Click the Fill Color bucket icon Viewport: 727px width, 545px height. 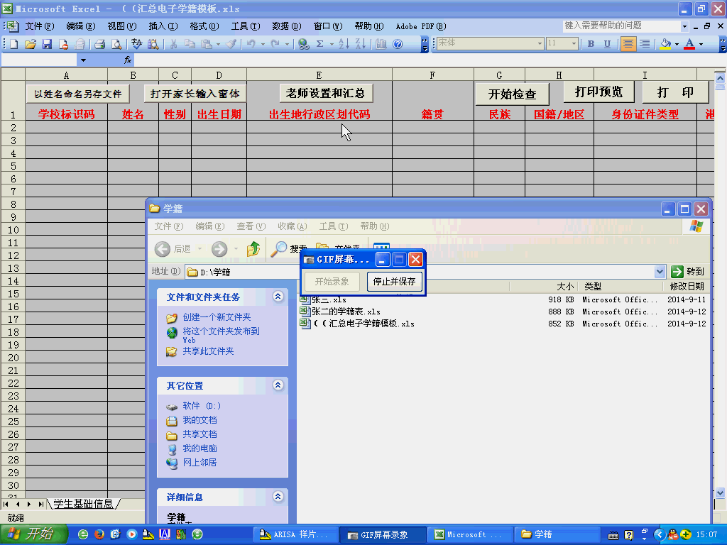point(665,43)
